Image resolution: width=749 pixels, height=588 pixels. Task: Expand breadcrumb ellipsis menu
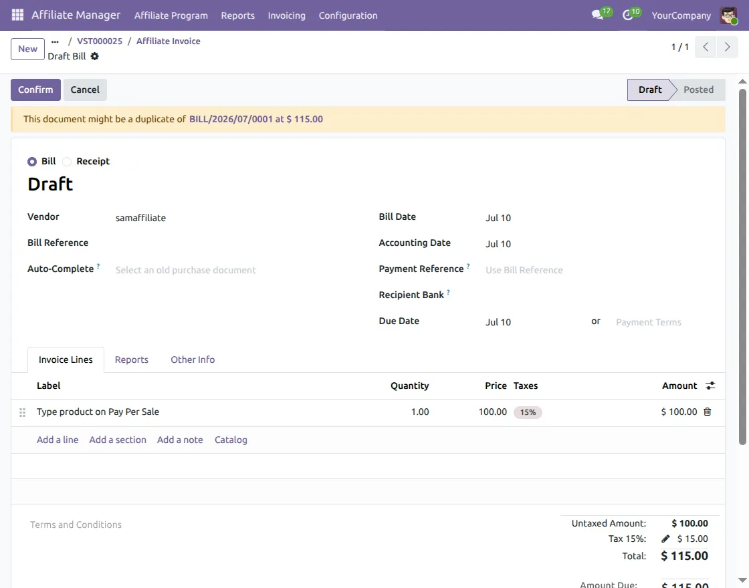55,41
